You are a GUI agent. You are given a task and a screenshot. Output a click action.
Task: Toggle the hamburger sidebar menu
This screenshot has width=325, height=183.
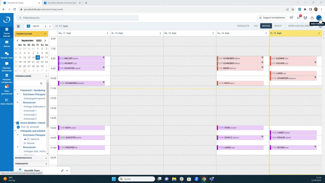point(18,26)
